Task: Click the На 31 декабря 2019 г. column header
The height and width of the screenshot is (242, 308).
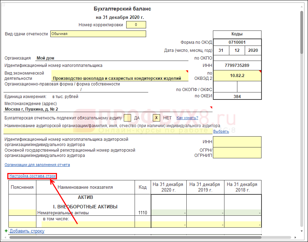Action: [205, 187]
